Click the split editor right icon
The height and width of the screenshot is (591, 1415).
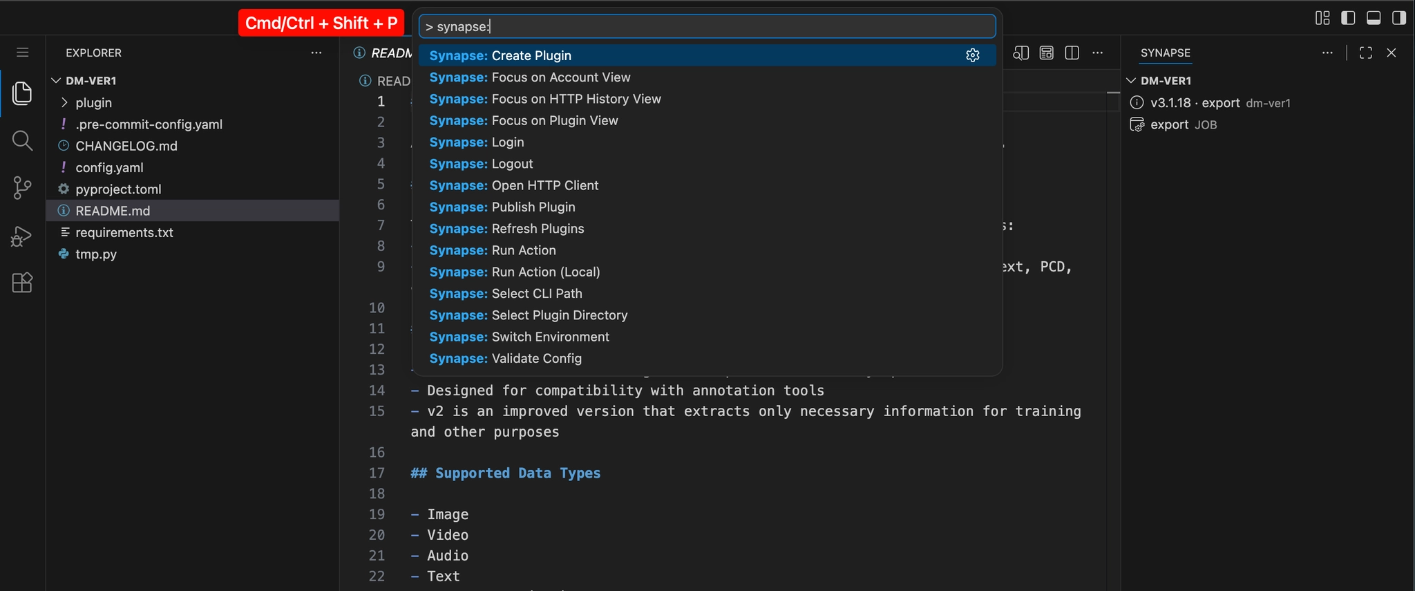[1072, 53]
